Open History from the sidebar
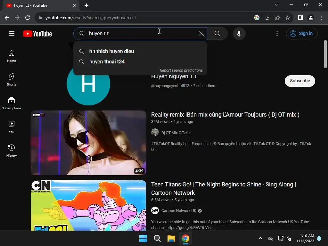The height and width of the screenshot is (246, 328). 12,151
